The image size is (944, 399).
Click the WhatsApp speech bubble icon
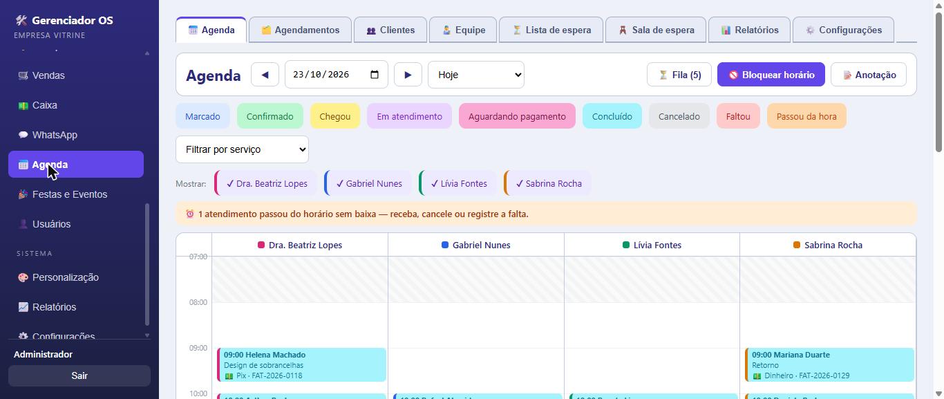[x=23, y=135]
